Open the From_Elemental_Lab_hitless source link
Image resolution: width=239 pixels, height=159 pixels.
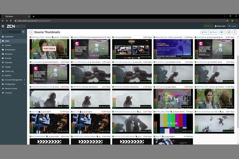click(x=208, y=112)
